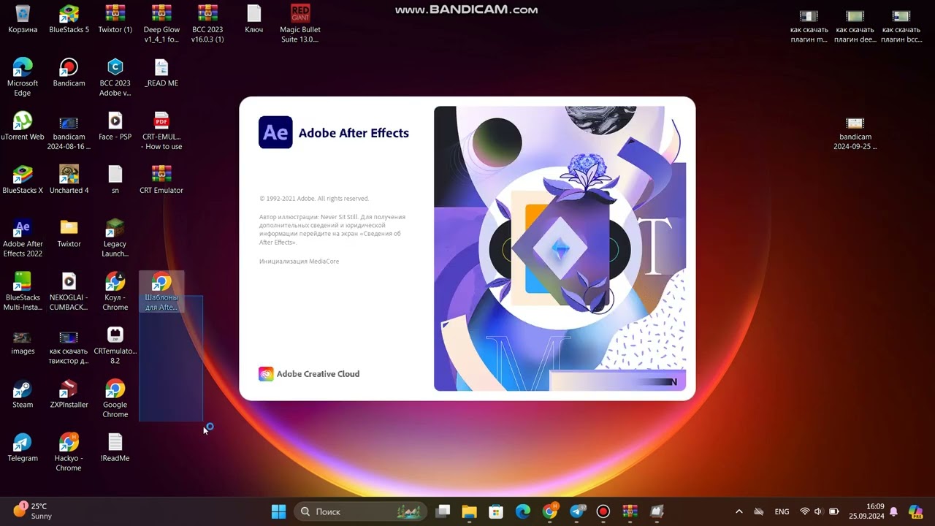Switch to Chrome on the taskbar

[x=550, y=511]
